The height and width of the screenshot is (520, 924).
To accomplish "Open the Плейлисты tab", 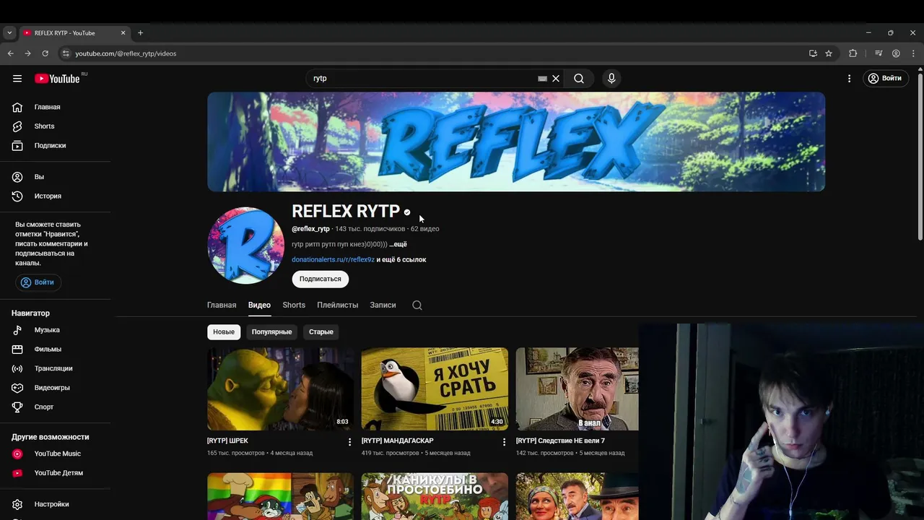I will click(x=337, y=305).
